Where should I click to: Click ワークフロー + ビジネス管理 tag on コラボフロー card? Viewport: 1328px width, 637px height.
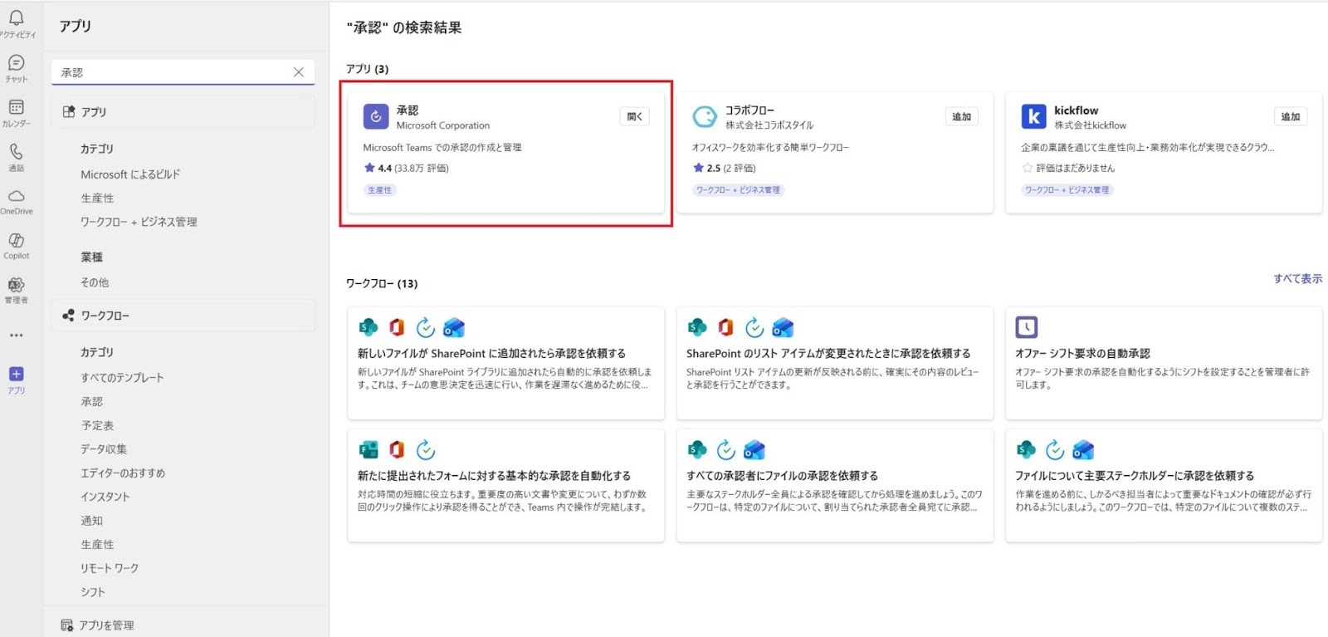click(x=738, y=190)
